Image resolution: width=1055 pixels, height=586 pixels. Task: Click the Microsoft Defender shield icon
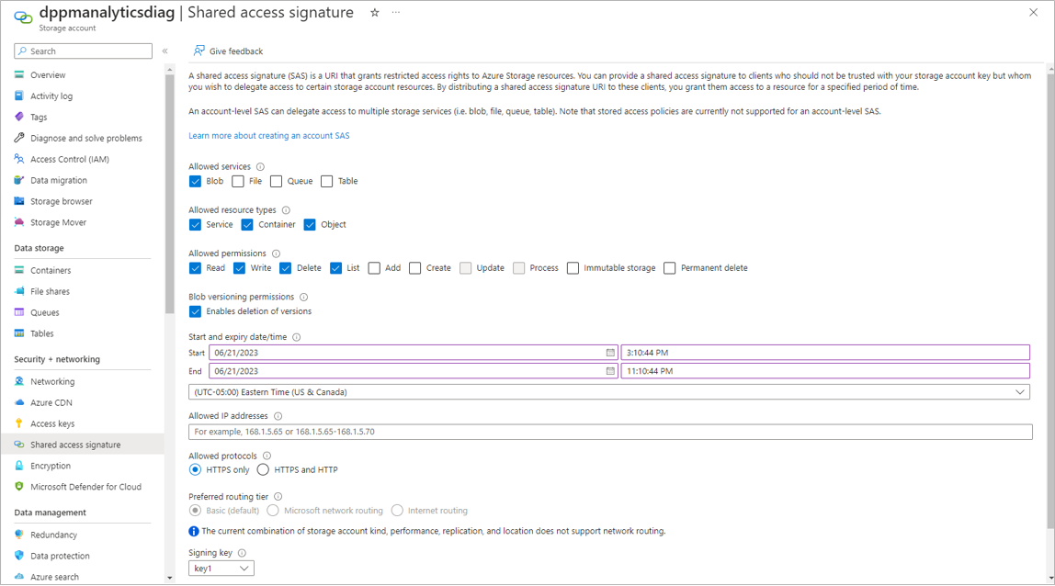pos(18,487)
